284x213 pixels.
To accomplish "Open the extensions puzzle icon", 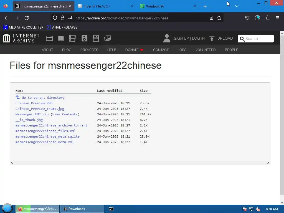I will pyautogui.click(x=267, y=18).
